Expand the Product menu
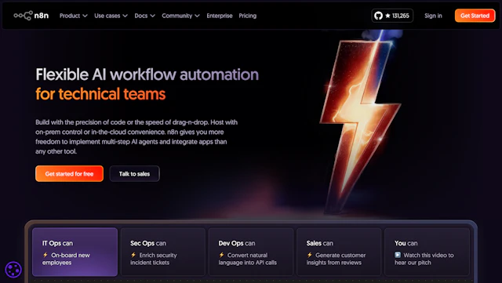Viewport: 502px width, 283px height. pos(73,16)
